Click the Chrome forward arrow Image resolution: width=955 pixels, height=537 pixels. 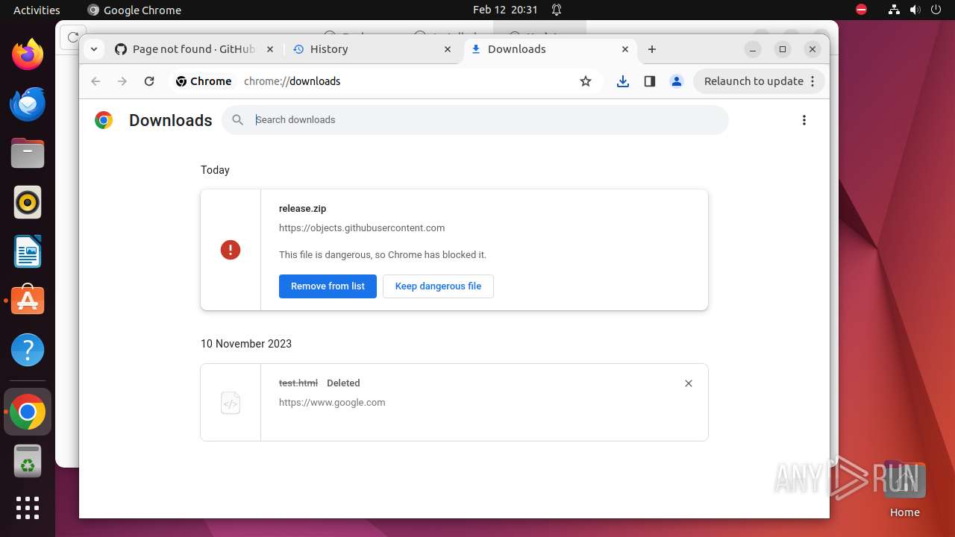coord(122,81)
